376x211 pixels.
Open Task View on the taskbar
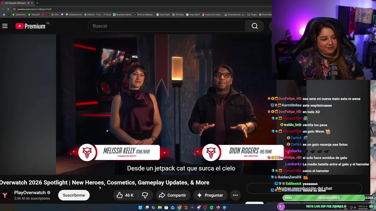pyautogui.click(x=147, y=207)
